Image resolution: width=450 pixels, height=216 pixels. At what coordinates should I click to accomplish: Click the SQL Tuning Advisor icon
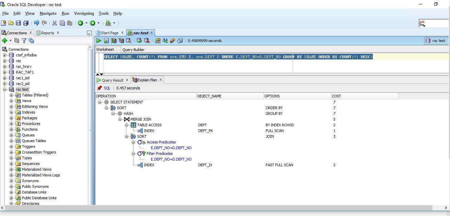128,41
